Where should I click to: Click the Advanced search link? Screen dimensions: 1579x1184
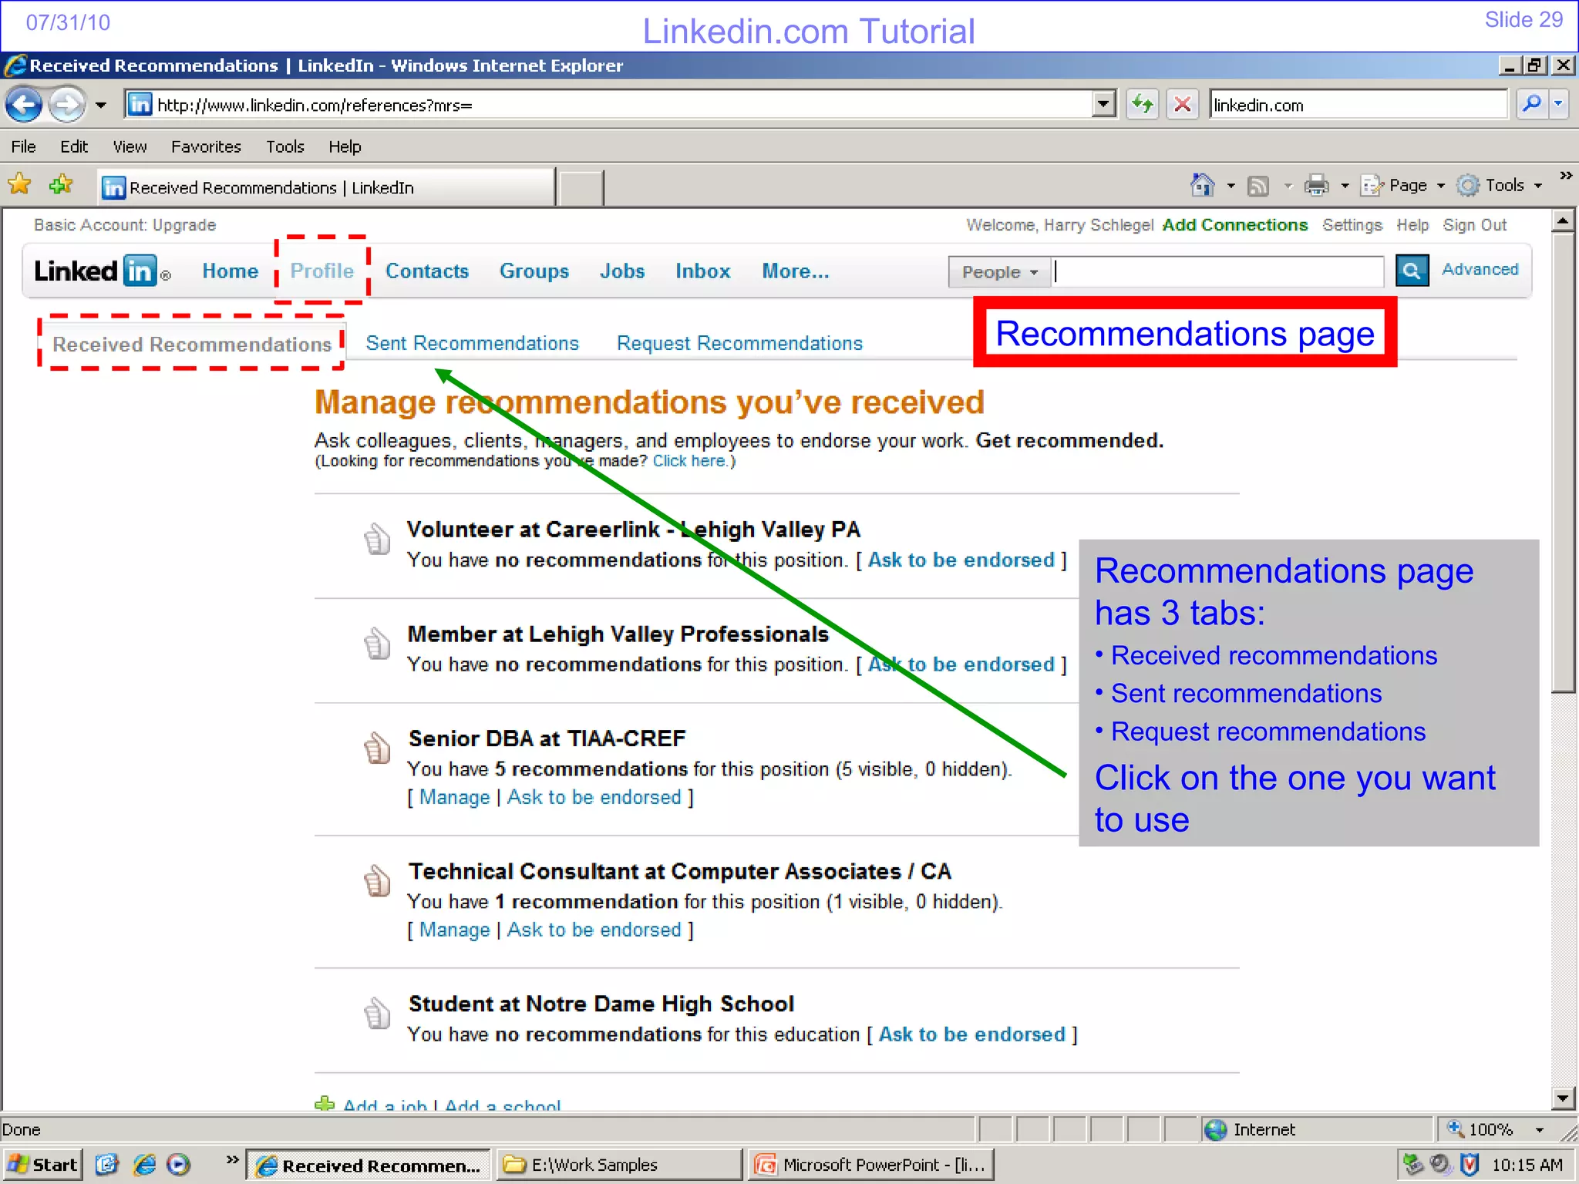[1480, 270]
